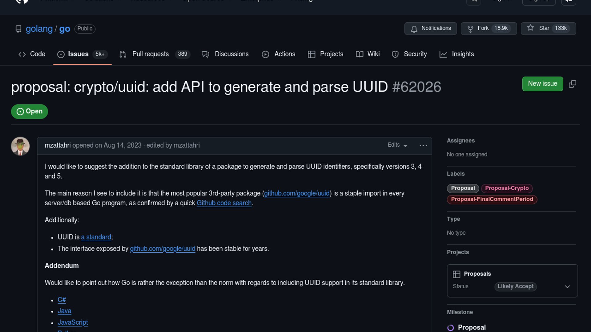Expand the Proposals project chevron
This screenshot has width=591, height=332.
point(567,287)
